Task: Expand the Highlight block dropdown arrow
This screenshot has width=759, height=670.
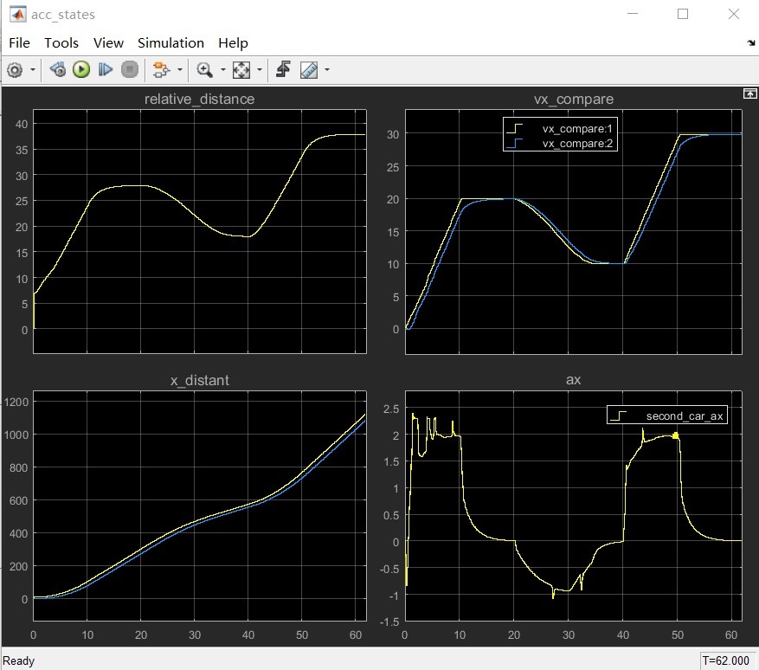Action: click(180, 70)
